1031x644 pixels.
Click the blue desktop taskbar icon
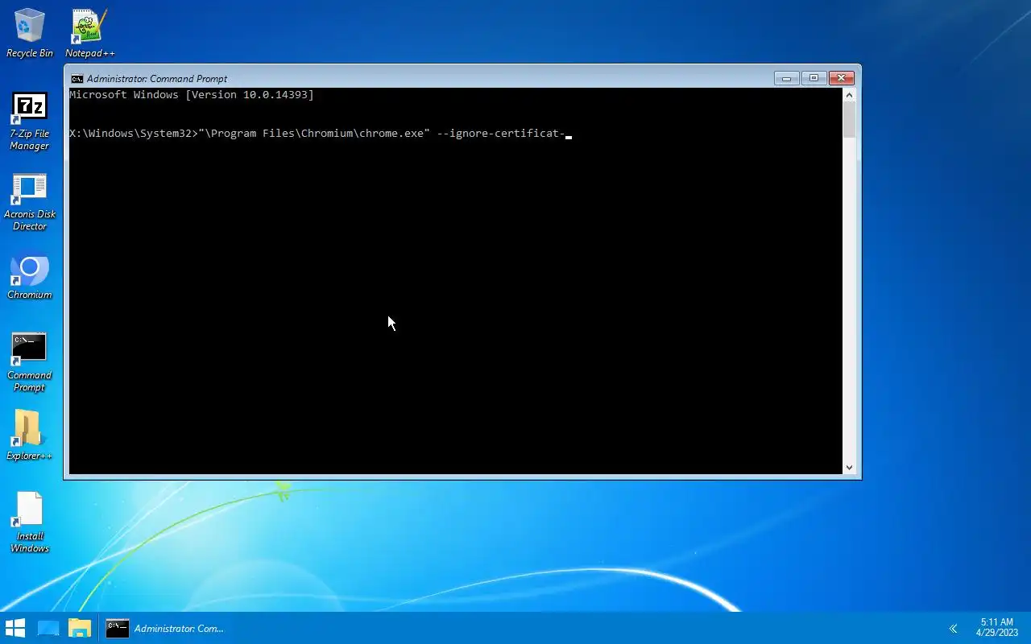[x=48, y=628]
